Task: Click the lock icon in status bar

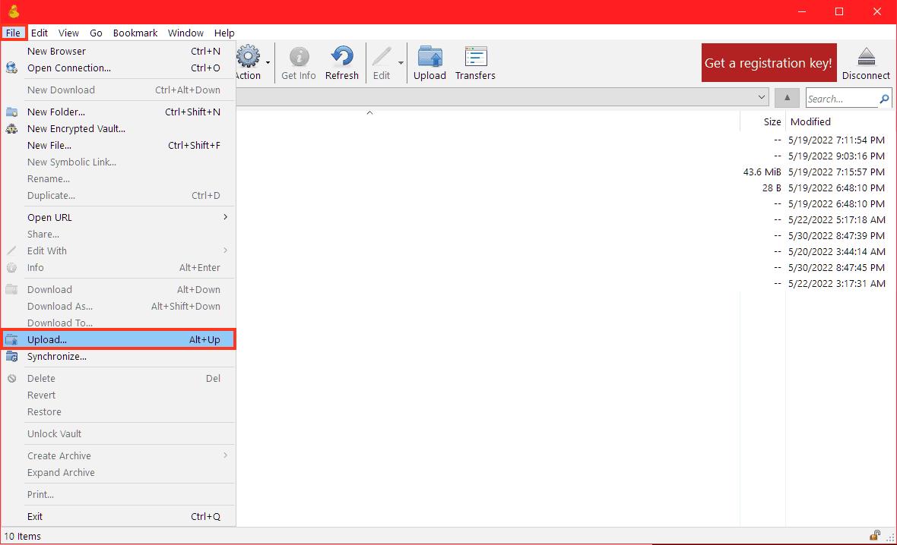Action: pos(876,535)
